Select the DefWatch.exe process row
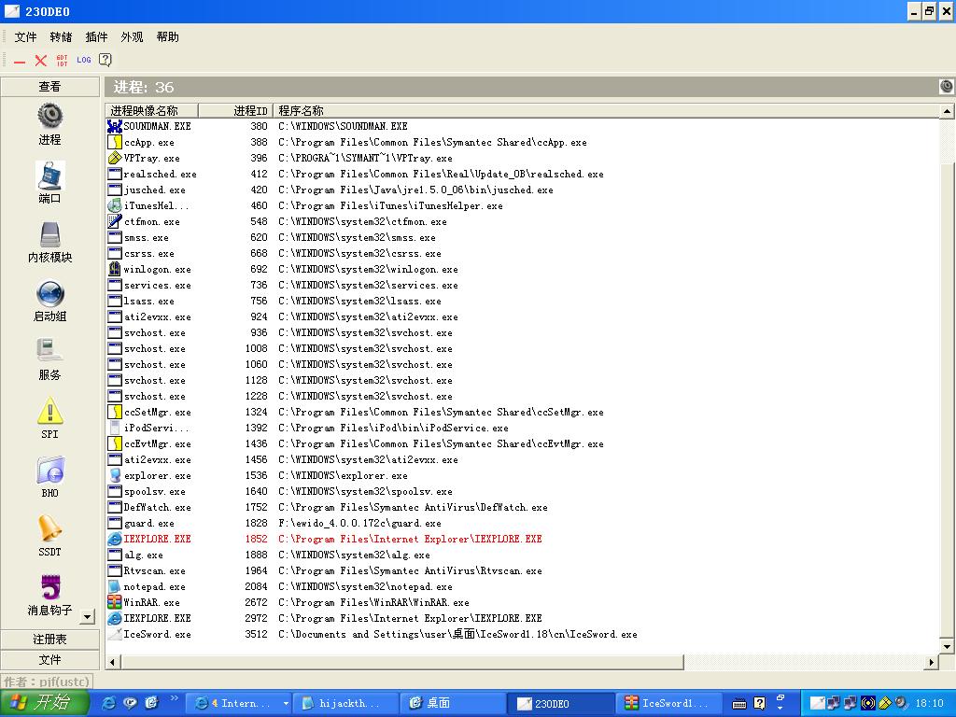This screenshot has height=717, width=956. tap(523, 507)
